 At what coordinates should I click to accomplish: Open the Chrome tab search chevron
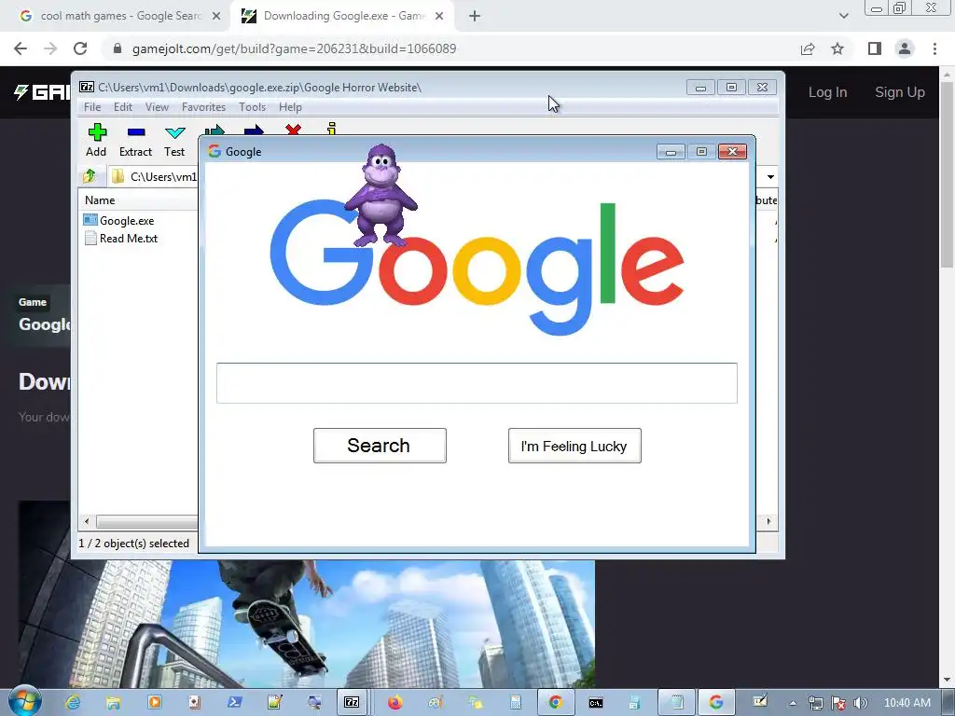tap(843, 17)
